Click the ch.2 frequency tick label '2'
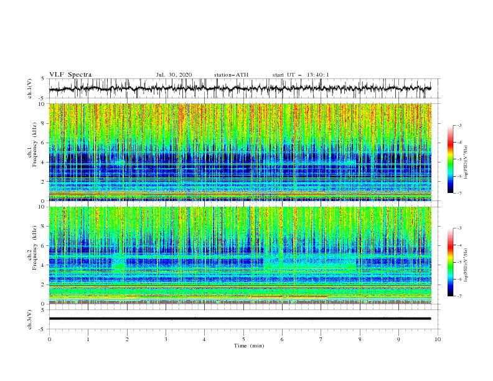This screenshot has width=493, height=381. coord(44,285)
